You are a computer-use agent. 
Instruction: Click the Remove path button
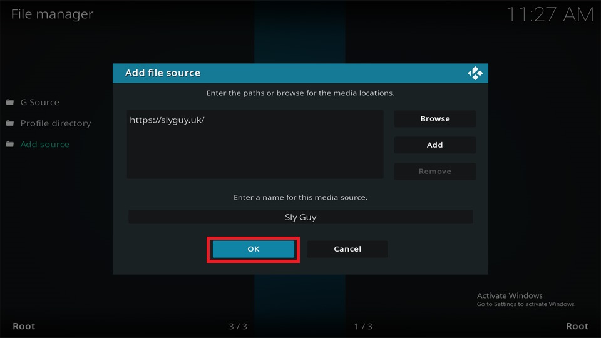[435, 172]
